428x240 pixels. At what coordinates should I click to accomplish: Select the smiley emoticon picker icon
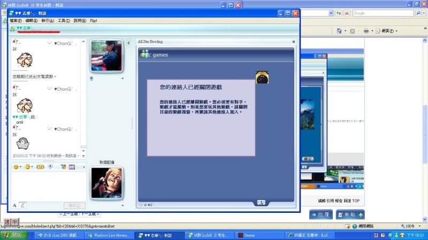[16, 167]
